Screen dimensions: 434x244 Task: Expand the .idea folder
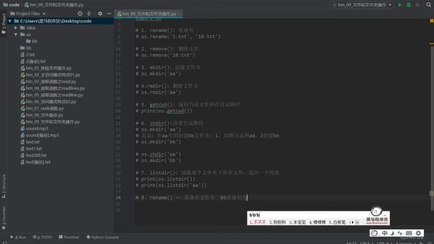click(16, 28)
